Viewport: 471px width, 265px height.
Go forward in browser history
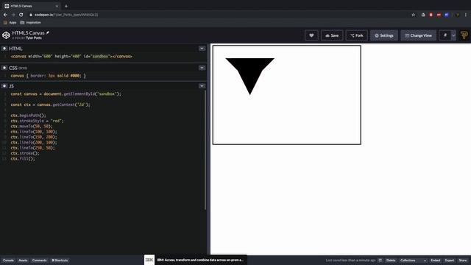click(13, 15)
